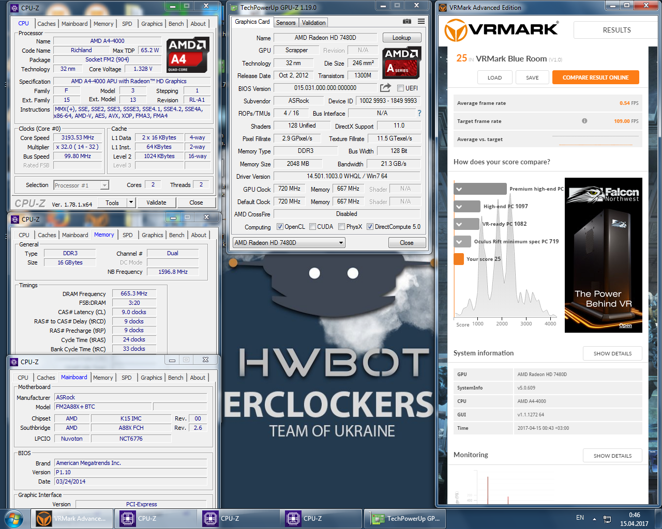Viewport: 662px width, 529px height.
Task: Click the Close button in GPU-Z
Action: (x=407, y=243)
